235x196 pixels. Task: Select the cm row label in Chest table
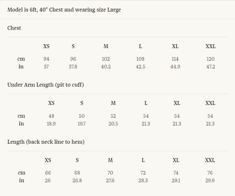point(21,59)
